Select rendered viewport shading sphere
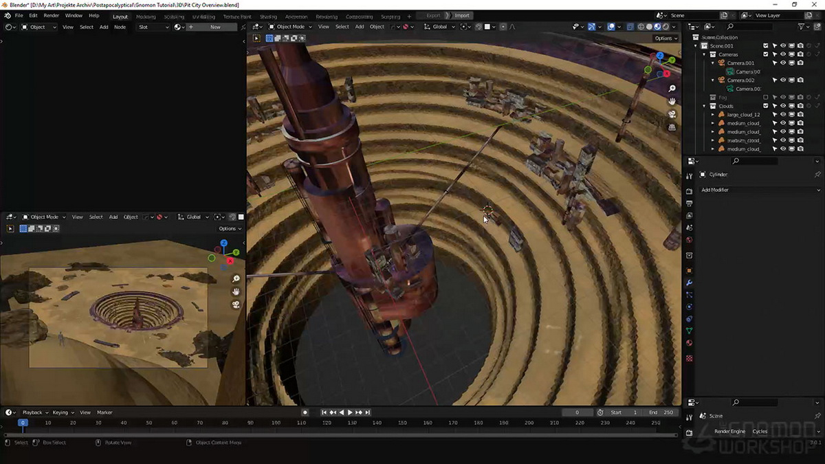This screenshot has height=464, width=825. pos(665,27)
